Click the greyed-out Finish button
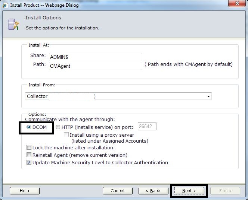Screen dimensions: 248x200 (225, 191)
